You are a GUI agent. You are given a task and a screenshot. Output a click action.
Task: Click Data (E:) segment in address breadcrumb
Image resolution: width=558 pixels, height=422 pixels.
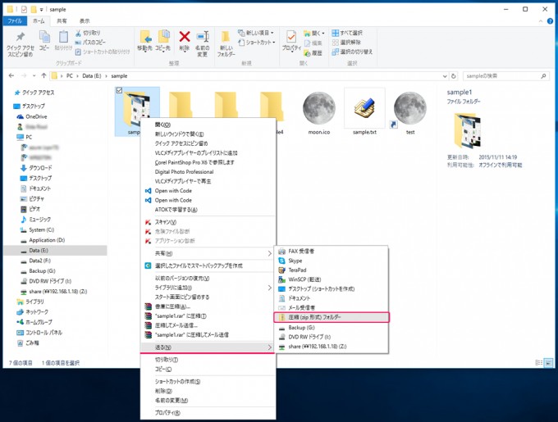91,76
